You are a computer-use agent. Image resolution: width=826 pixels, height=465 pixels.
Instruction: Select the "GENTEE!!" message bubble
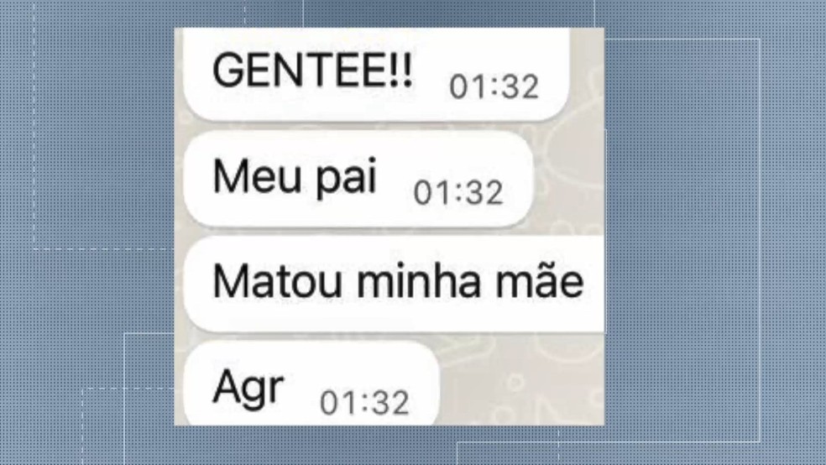[377, 75]
